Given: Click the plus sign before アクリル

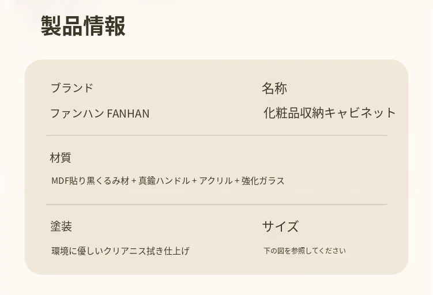Looking at the screenshot, I should tap(194, 181).
